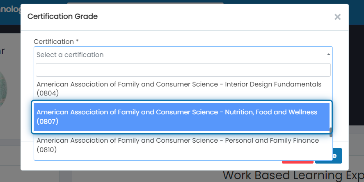364x182 pixels.
Task: Collapse the certification dropdown using its arrow
Action: [x=328, y=54]
